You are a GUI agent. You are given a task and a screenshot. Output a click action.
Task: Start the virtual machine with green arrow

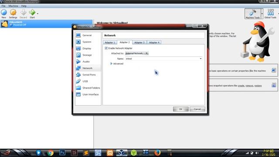tap(32, 14)
